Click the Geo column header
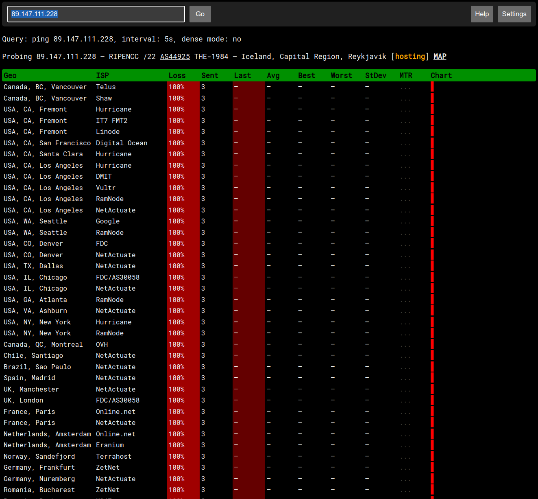 [10, 75]
